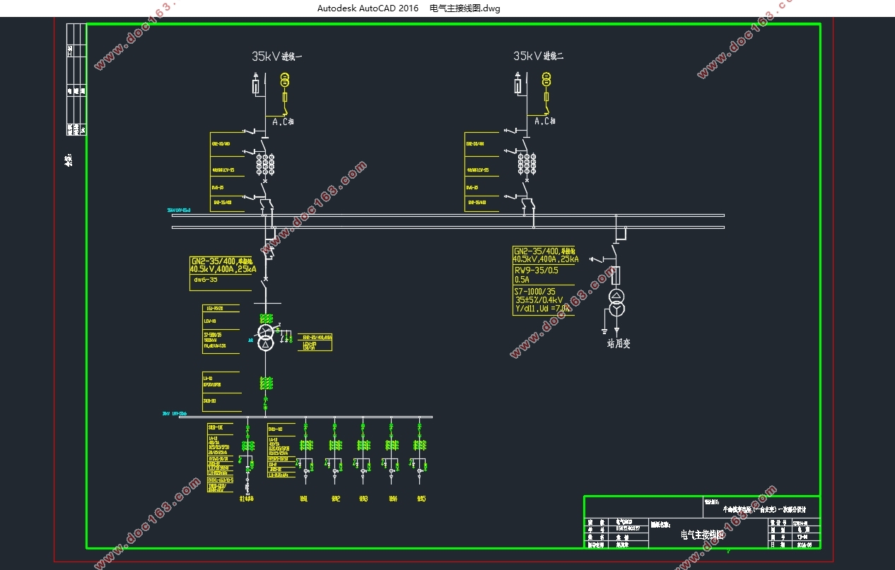Select the cyan 35kV busbar label

(179, 210)
